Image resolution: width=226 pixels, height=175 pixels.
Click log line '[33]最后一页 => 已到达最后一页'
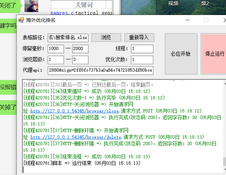click(x=88, y=85)
